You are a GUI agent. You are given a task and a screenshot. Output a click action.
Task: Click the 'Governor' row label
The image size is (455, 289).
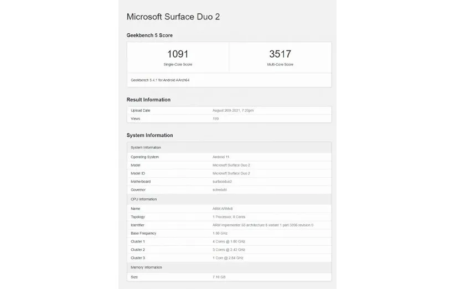138,190
